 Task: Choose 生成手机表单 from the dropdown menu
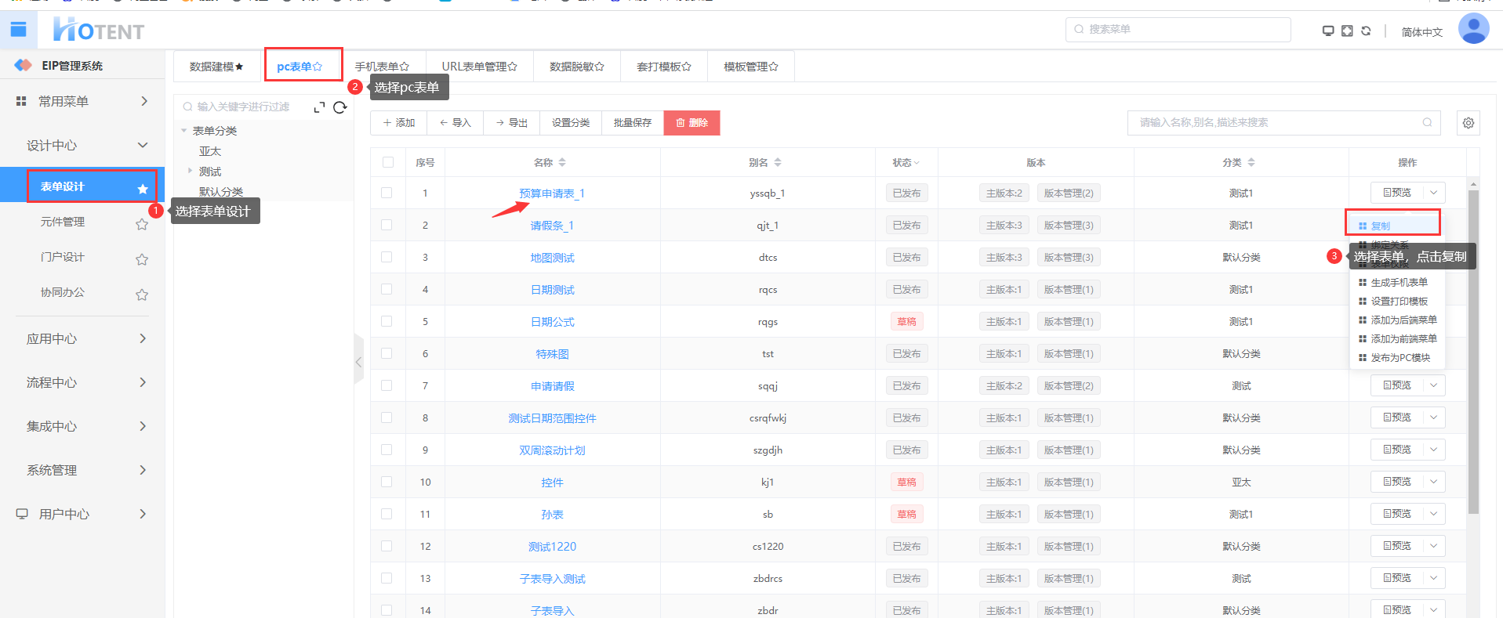point(1399,283)
